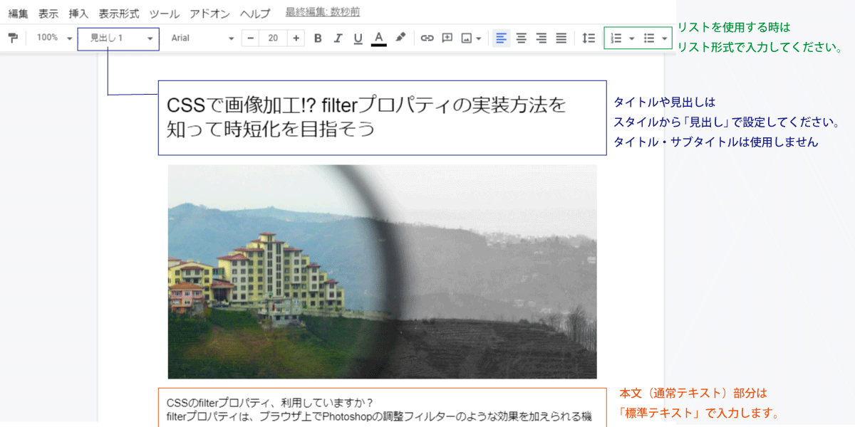This screenshot has width=855, height=427.
Task: Click the font size field showing 20
Action: pyautogui.click(x=273, y=38)
